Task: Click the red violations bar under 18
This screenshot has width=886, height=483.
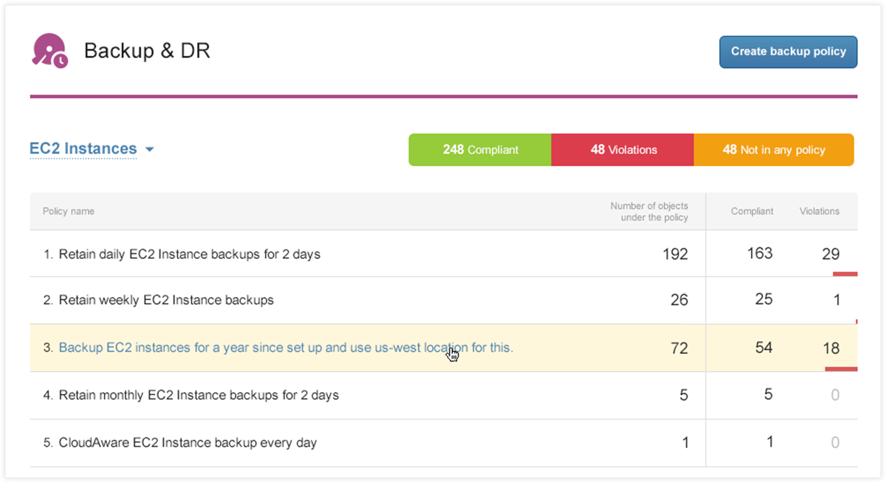Action: [x=841, y=369]
